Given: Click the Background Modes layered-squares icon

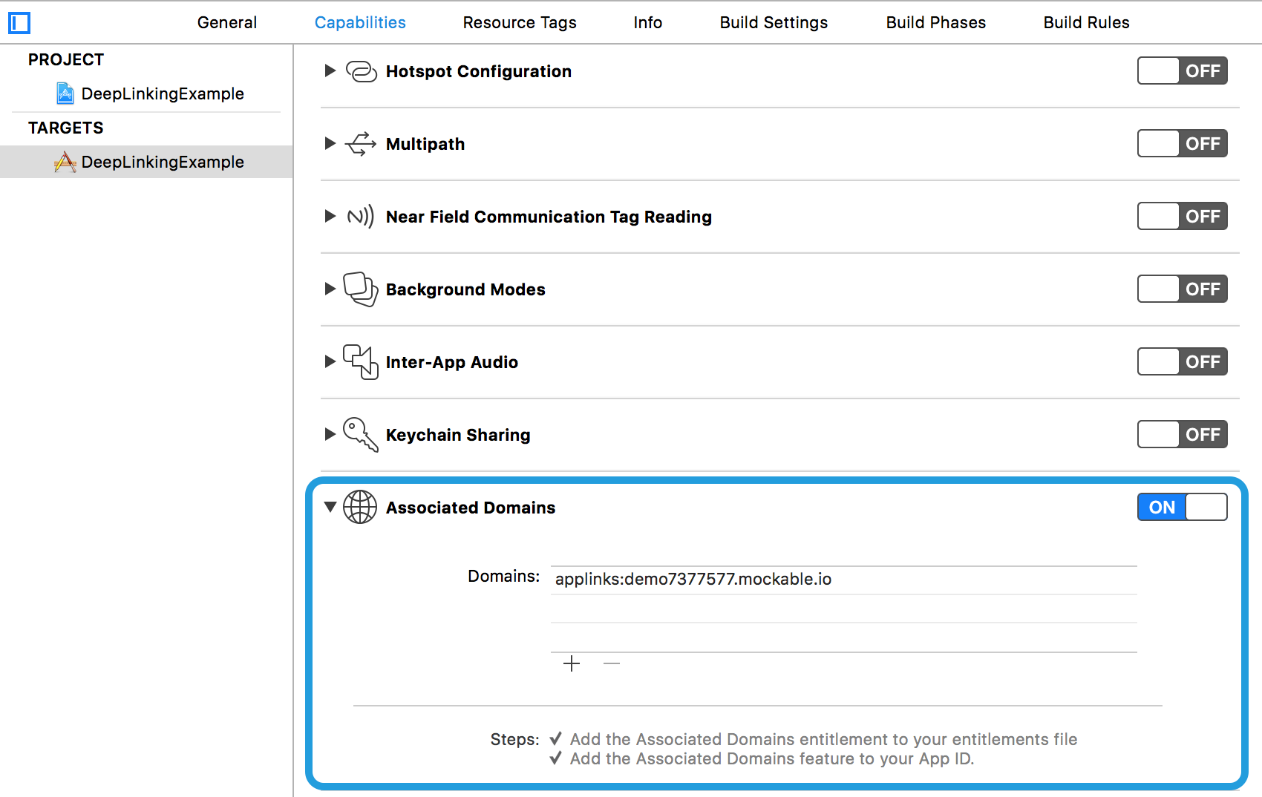Looking at the screenshot, I should coord(361,289).
